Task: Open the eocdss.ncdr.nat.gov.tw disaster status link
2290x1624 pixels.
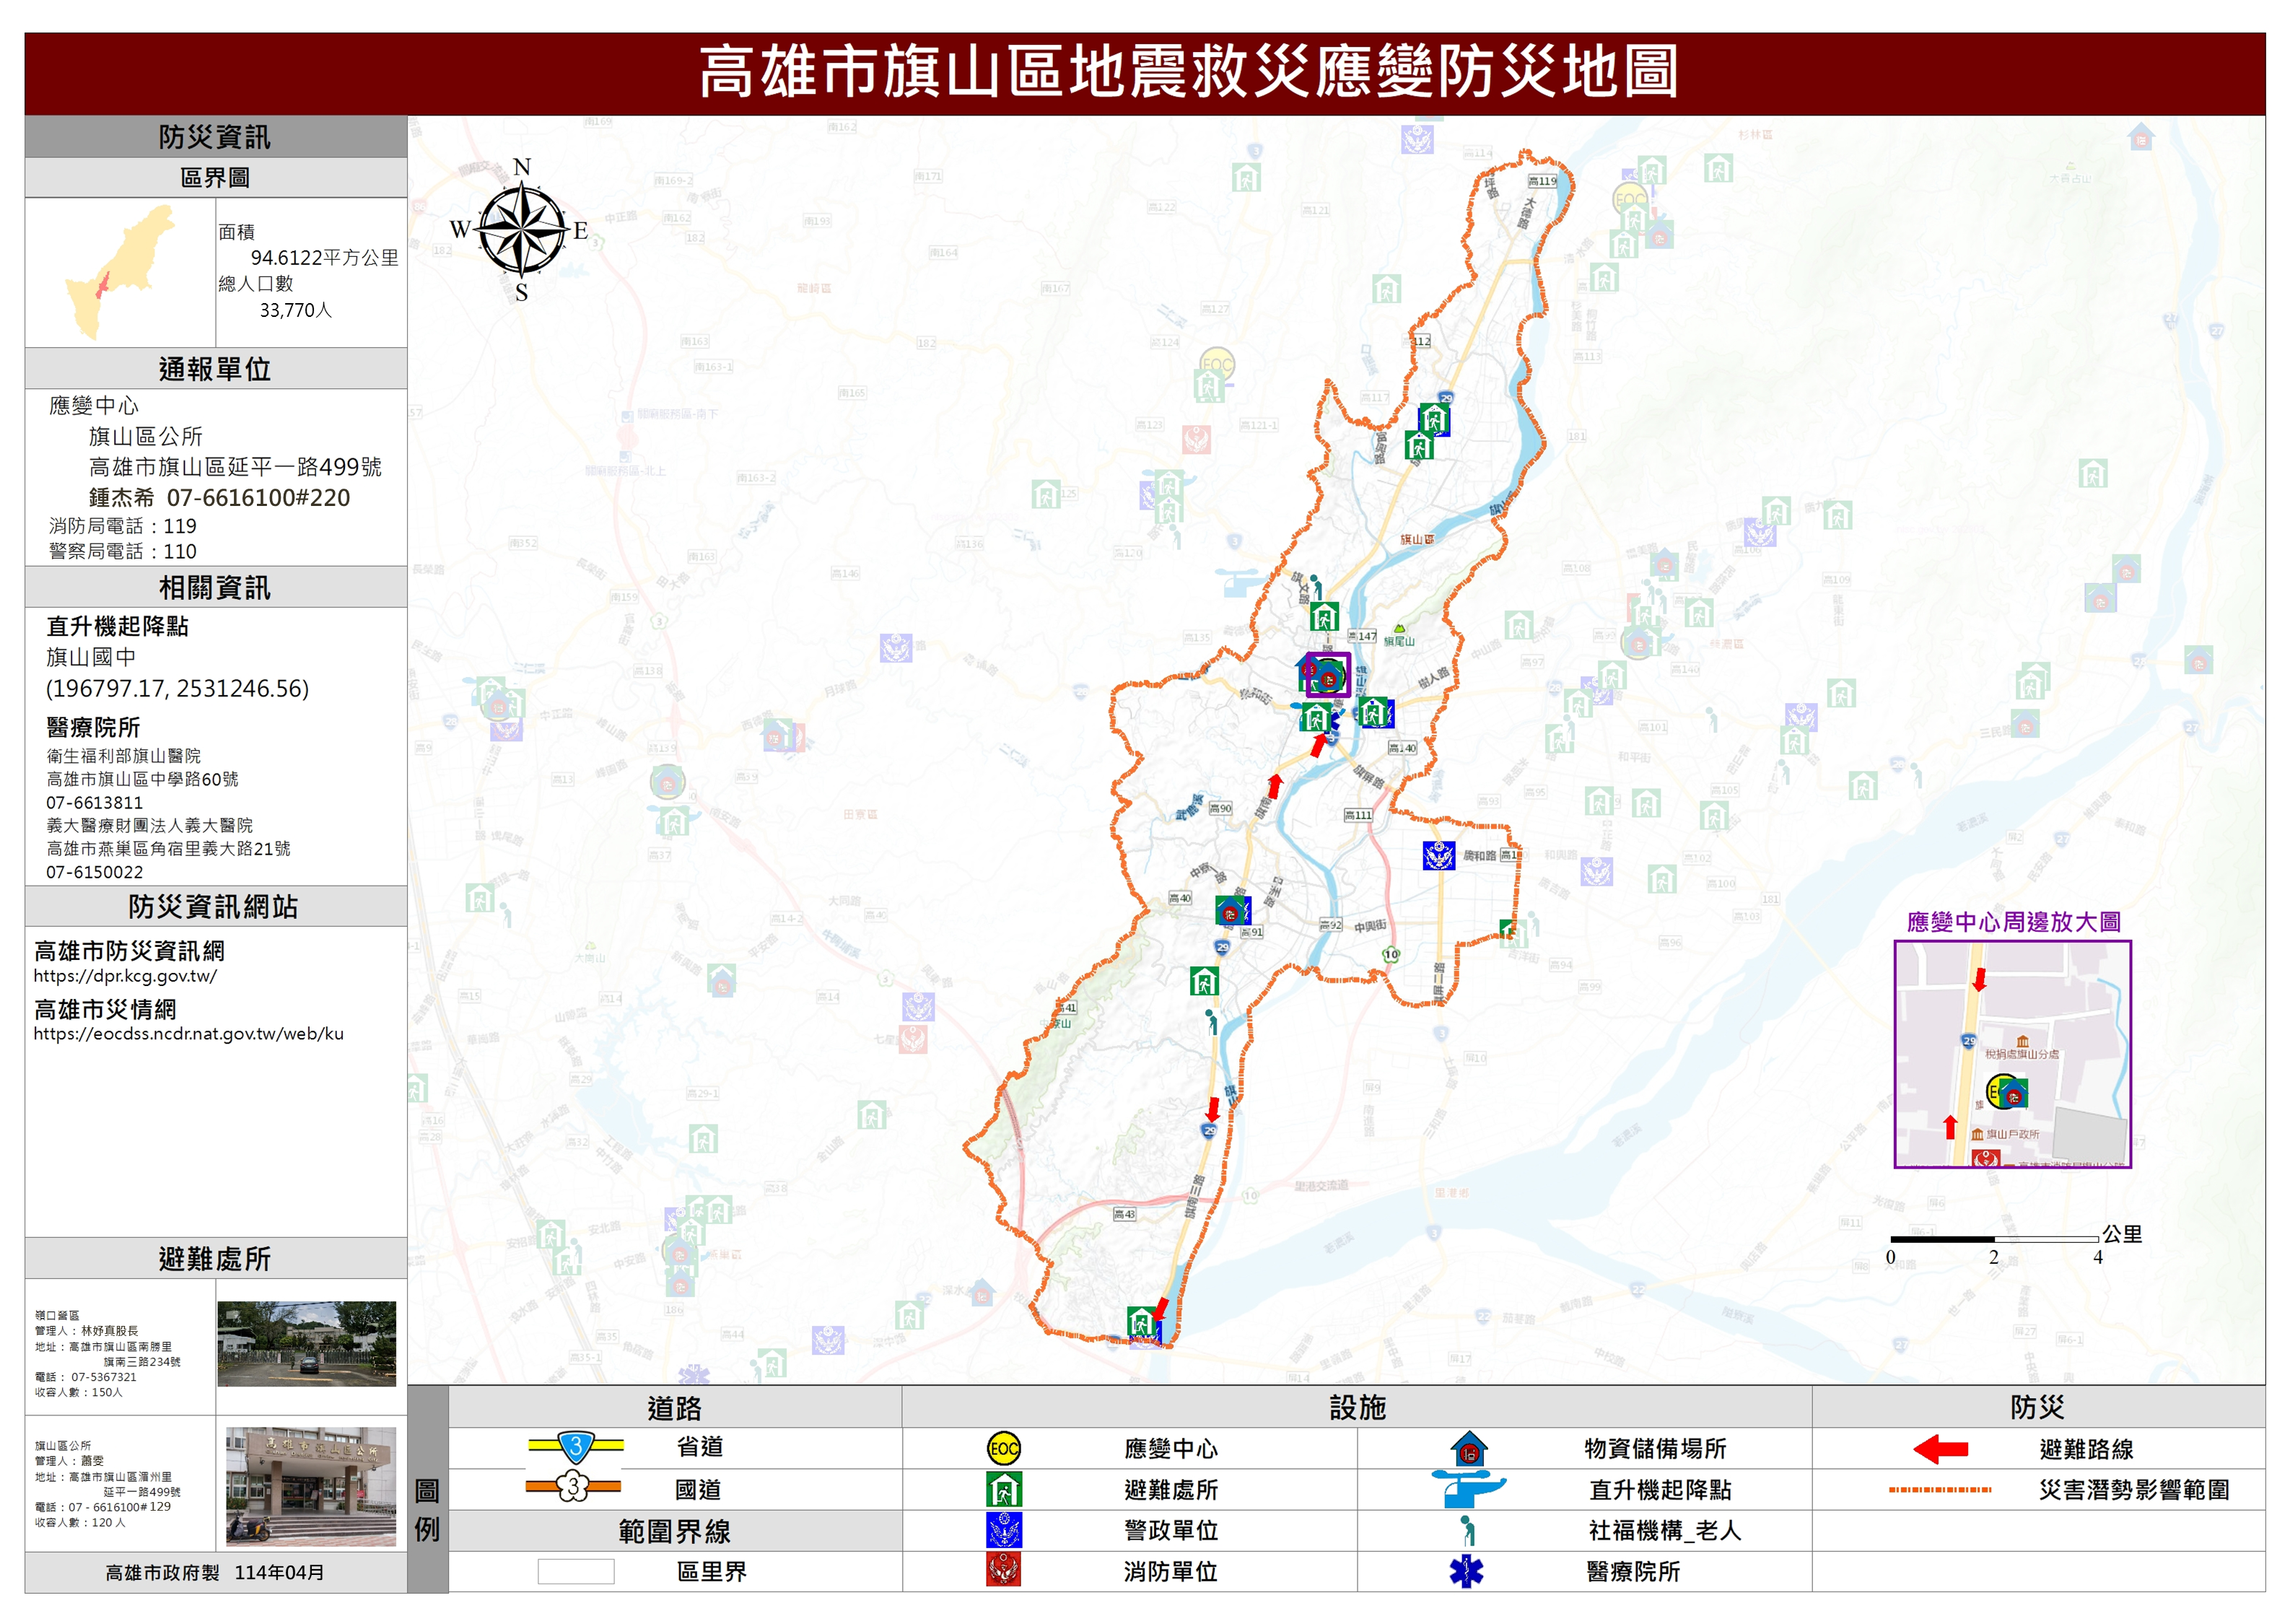Action: point(188,1034)
